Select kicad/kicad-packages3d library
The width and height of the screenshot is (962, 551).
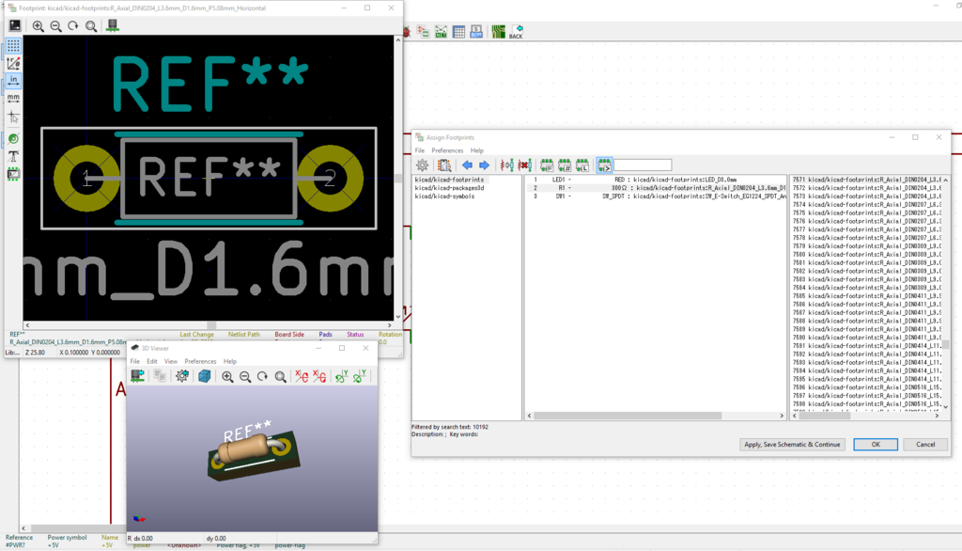(449, 188)
